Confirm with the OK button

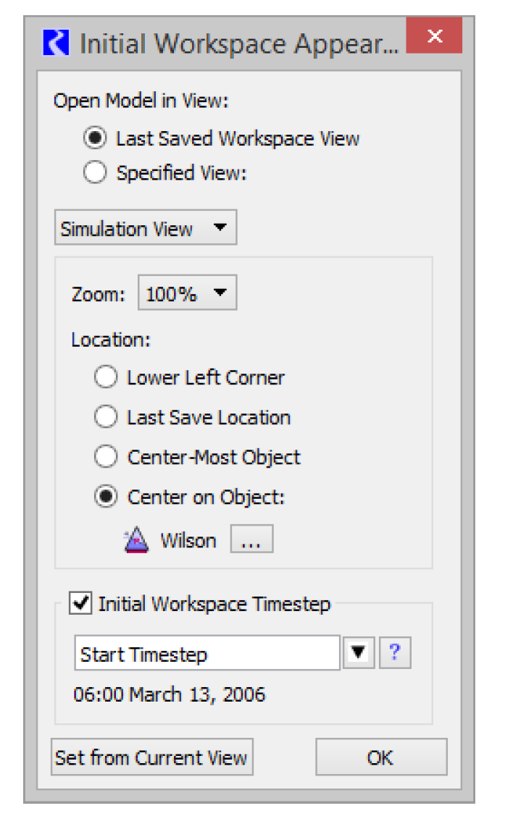point(380,757)
